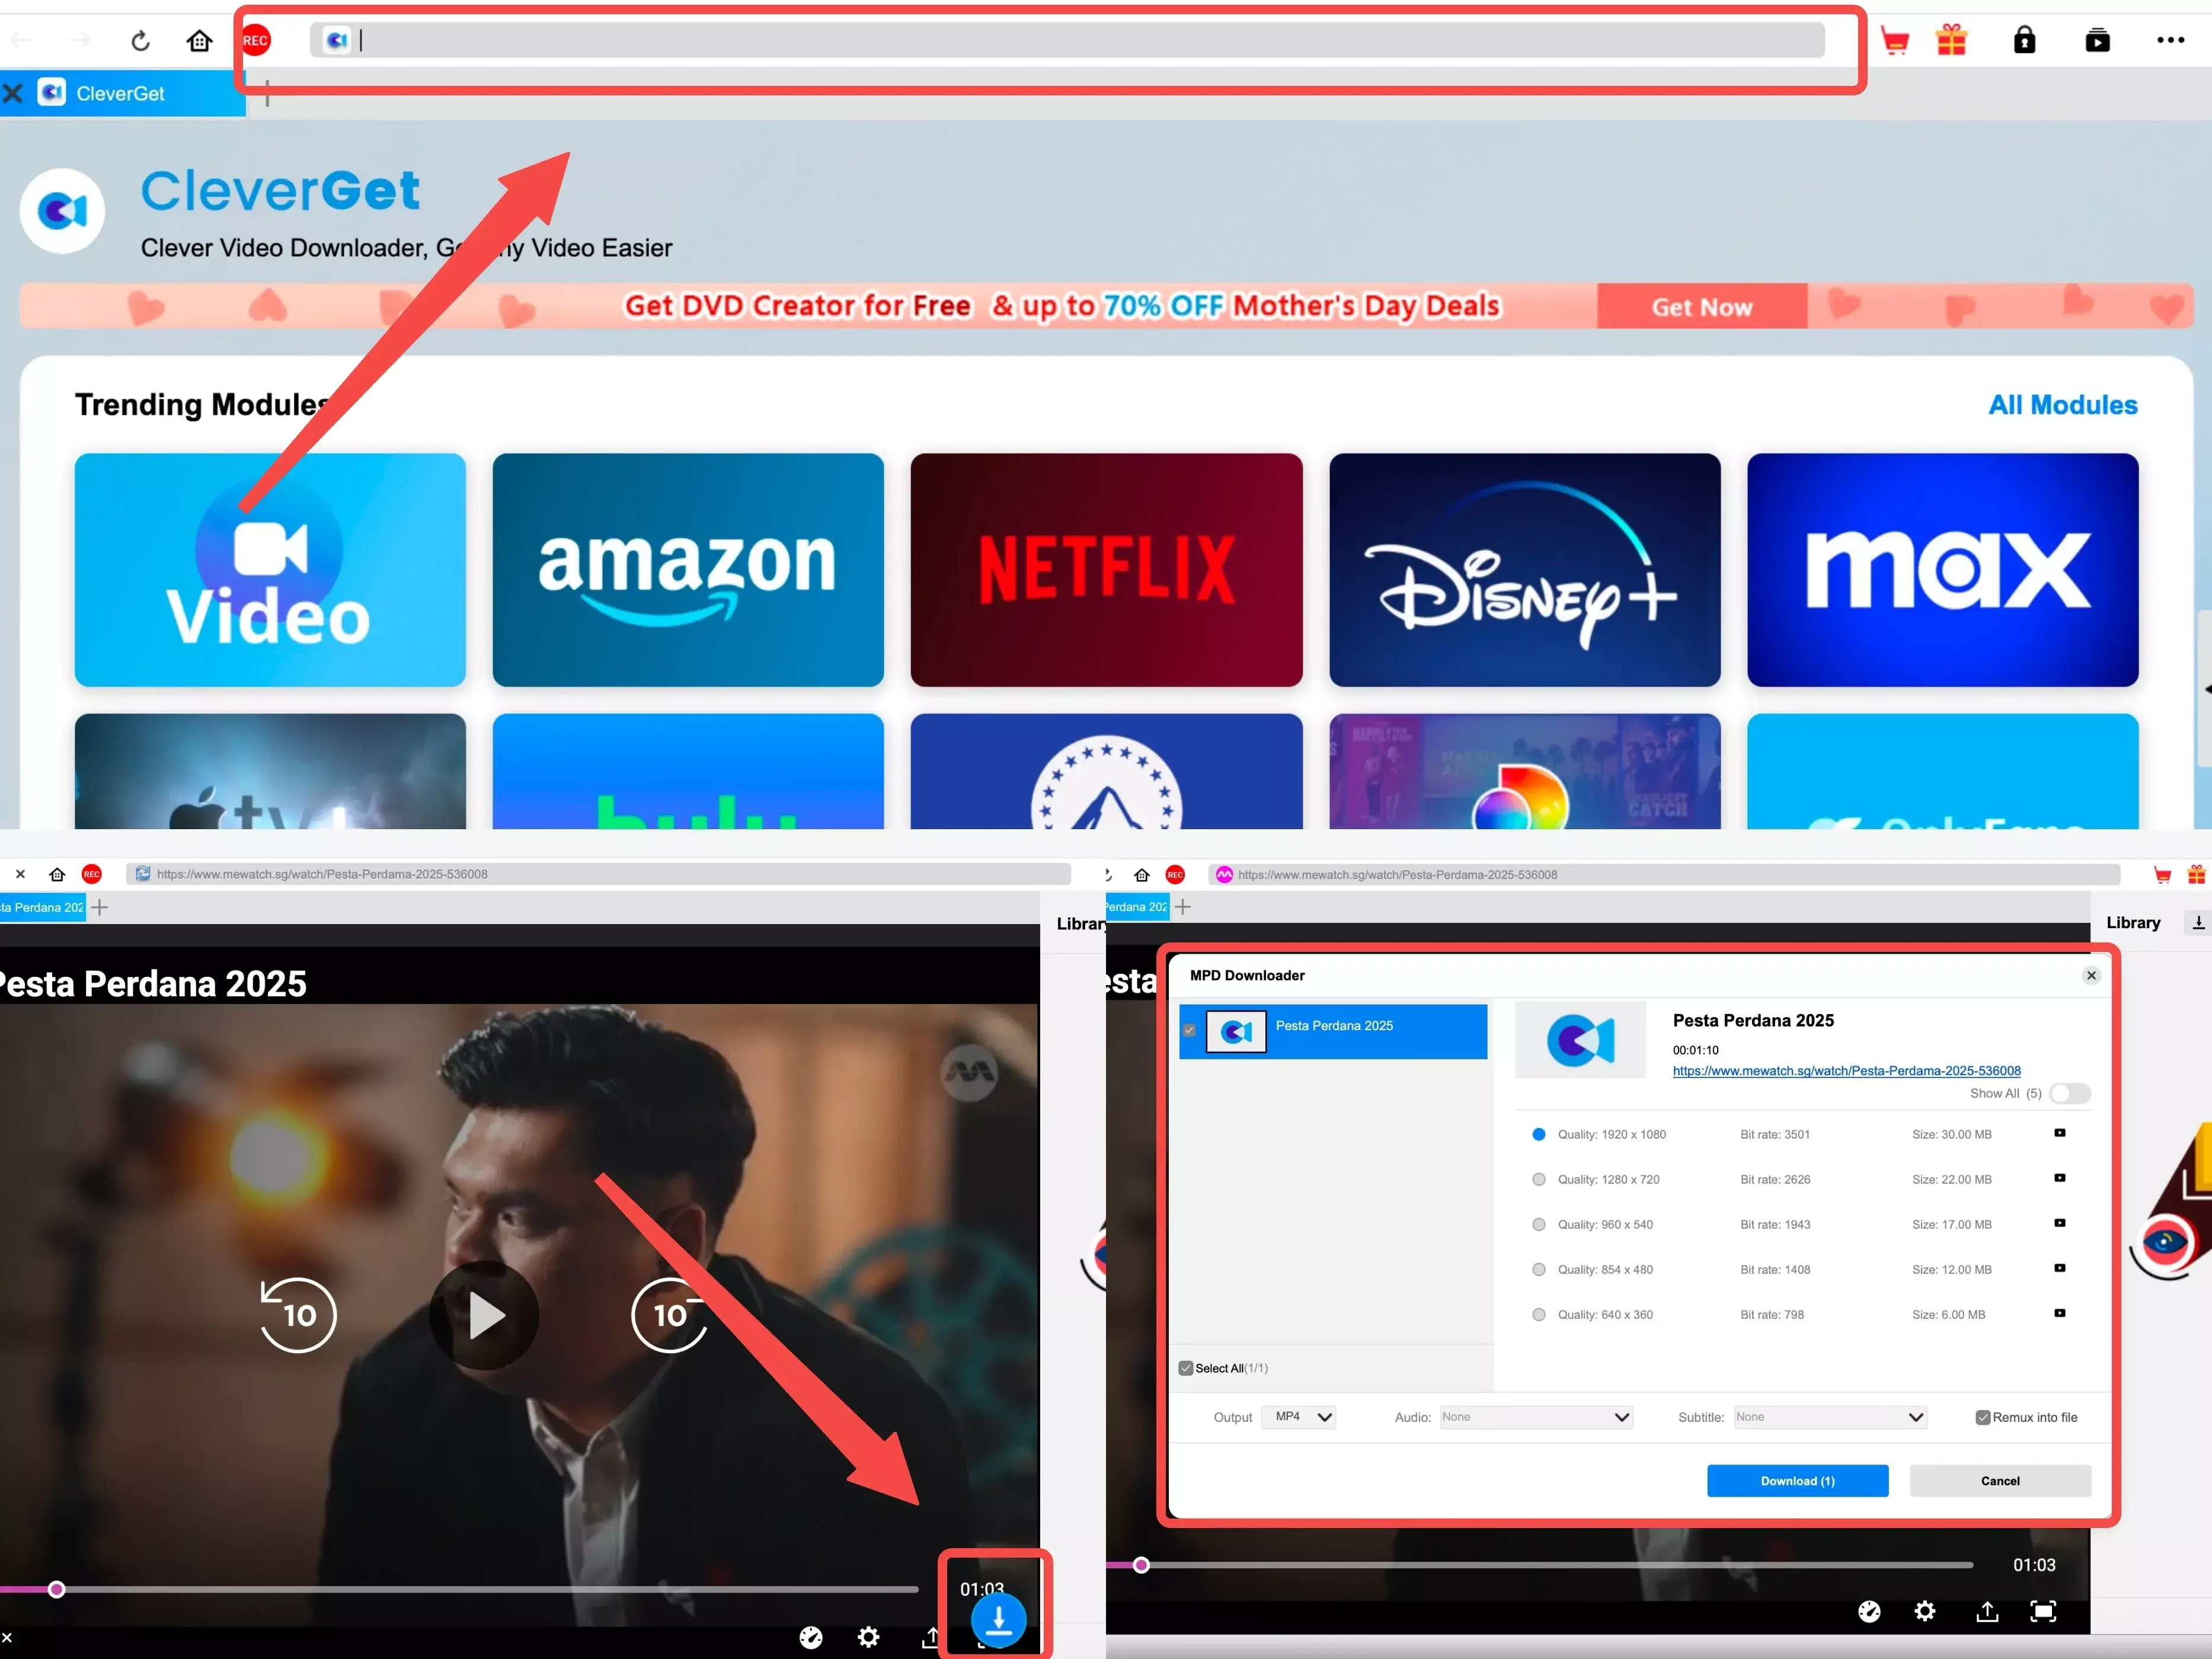This screenshot has height=1659, width=2212.
Task: Select quality 960 x 540 option
Action: 1539,1224
